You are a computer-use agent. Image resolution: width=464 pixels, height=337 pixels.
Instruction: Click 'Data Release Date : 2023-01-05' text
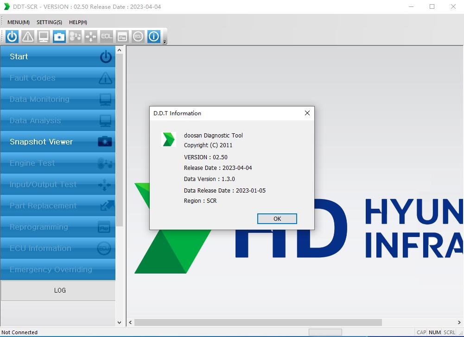[x=225, y=190]
